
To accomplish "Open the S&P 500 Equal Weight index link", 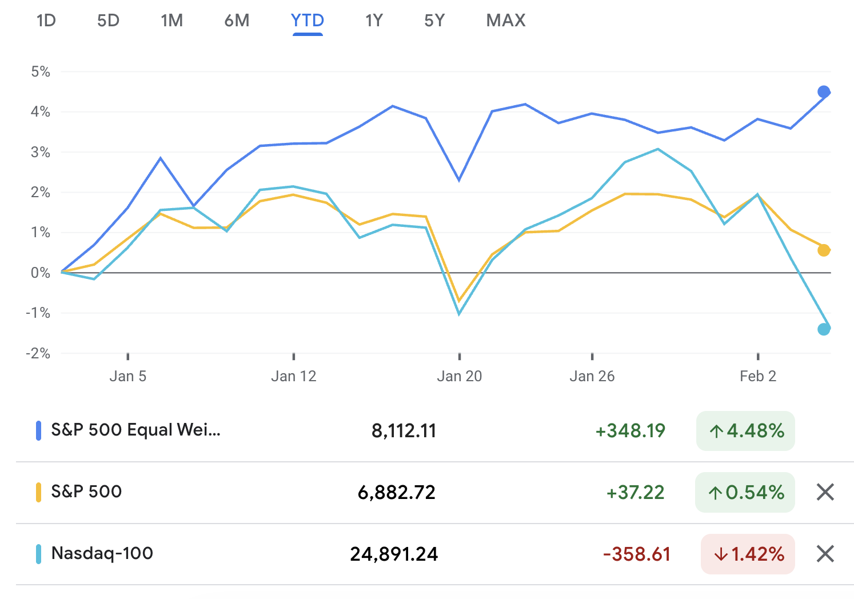I will (135, 430).
